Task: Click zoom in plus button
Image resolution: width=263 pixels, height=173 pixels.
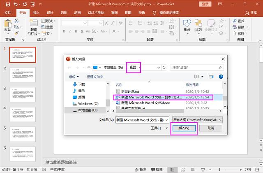Action: tap(241, 169)
